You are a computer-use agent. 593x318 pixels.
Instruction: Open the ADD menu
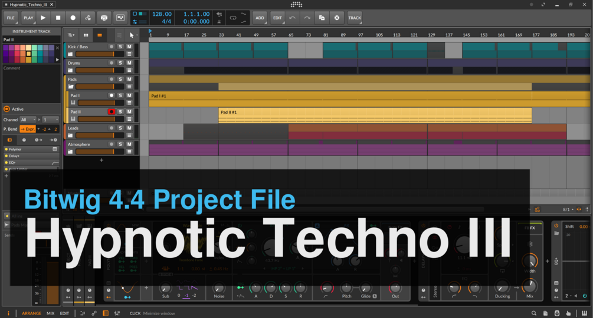(260, 18)
